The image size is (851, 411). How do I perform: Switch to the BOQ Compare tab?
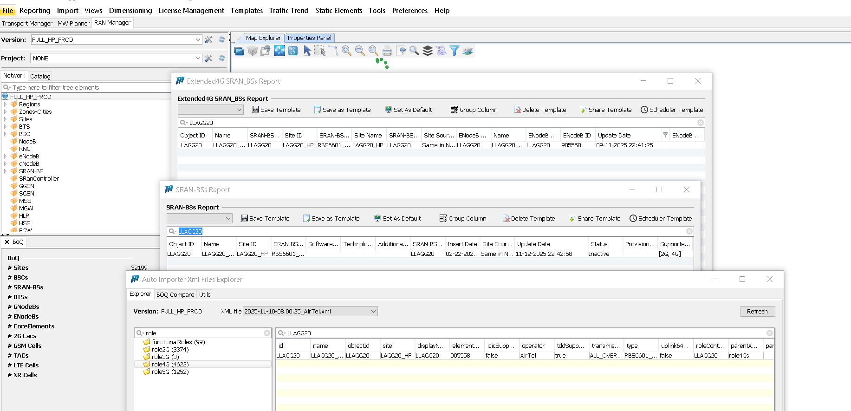(x=175, y=294)
